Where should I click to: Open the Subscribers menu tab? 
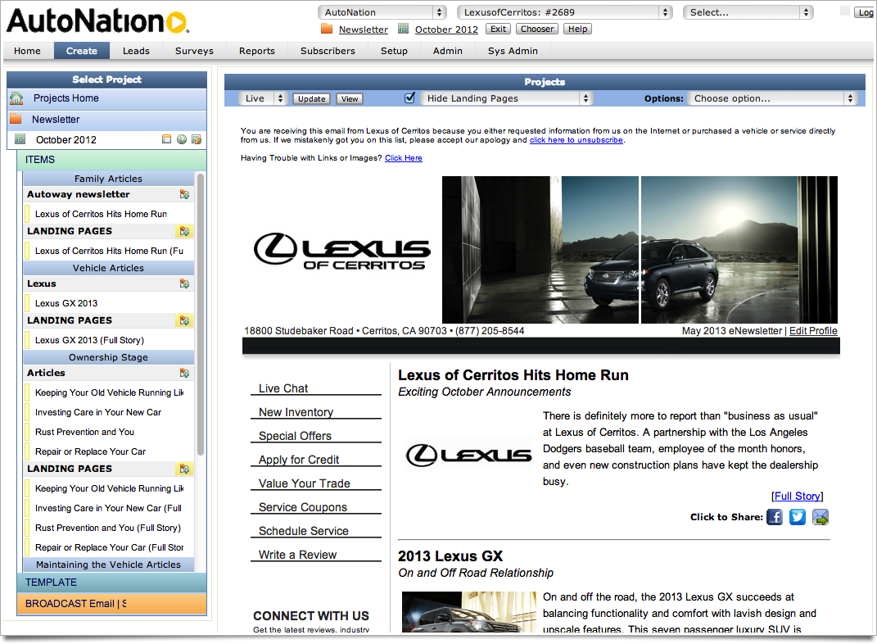coord(328,51)
